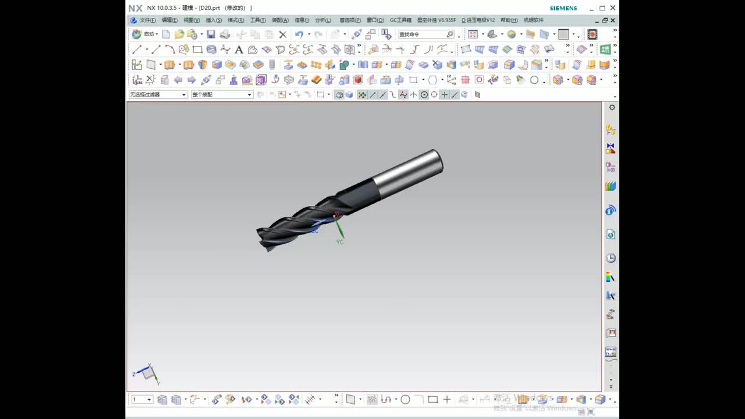Open the dropdown arrow beside 启动
The image size is (745, 419).
pyautogui.click(x=157, y=34)
